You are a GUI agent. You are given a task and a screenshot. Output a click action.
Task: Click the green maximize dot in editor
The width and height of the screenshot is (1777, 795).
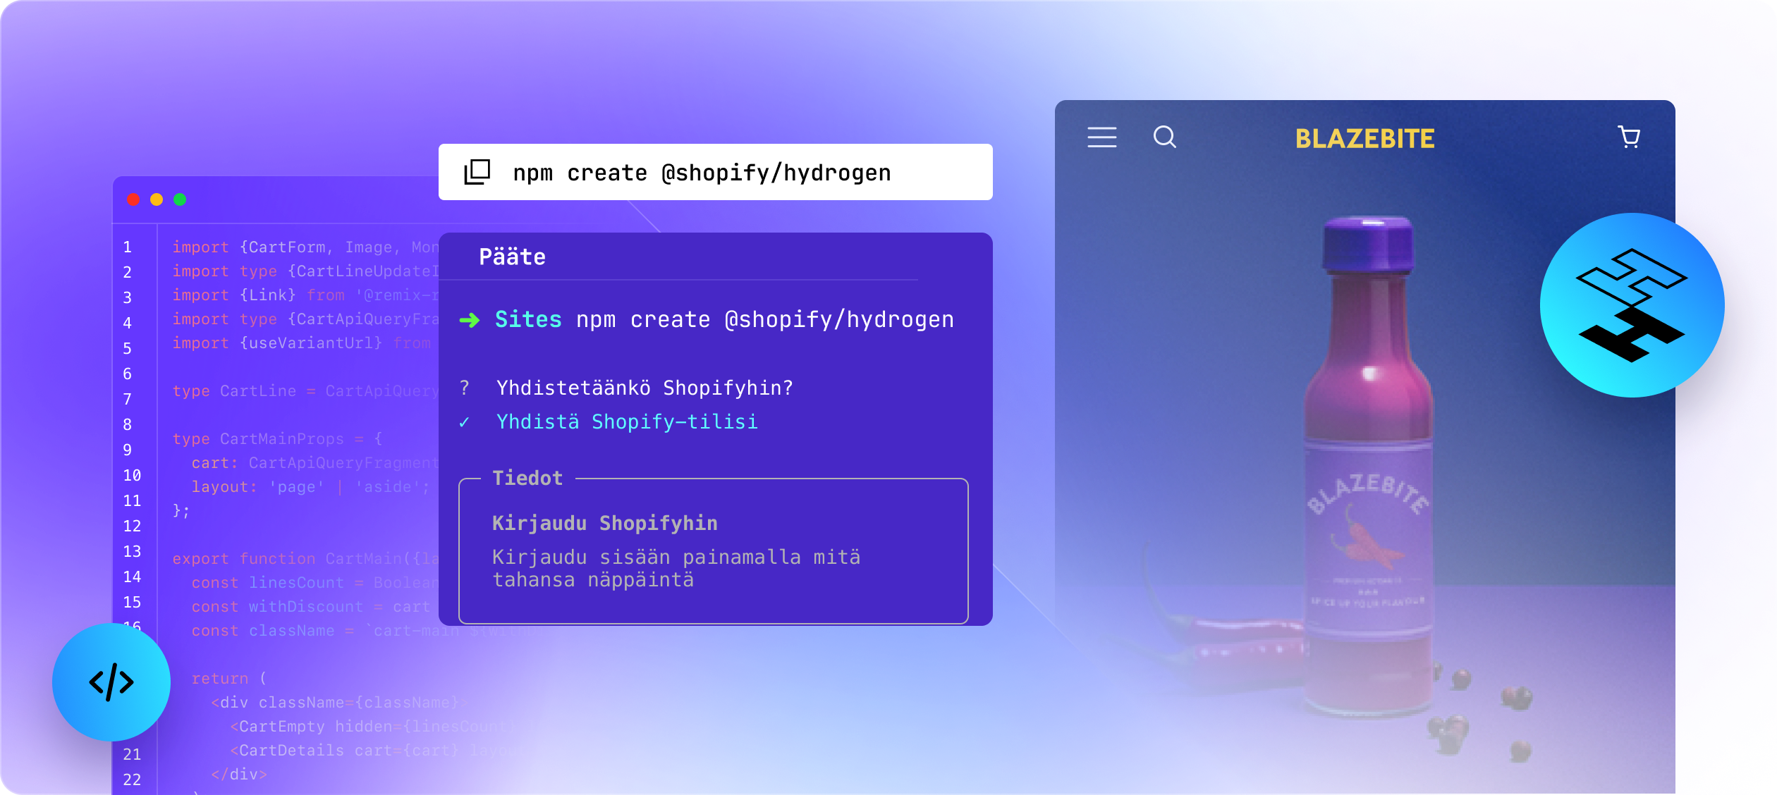pyautogui.click(x=180, y=199)
